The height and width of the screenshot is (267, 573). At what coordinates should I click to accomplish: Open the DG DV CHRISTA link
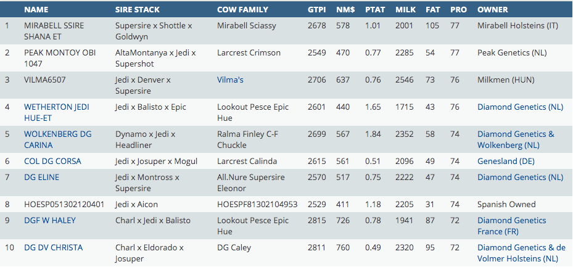coord(53,247)
